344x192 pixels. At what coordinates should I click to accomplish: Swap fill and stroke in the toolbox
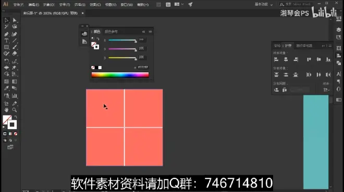[x=16, y=117]
